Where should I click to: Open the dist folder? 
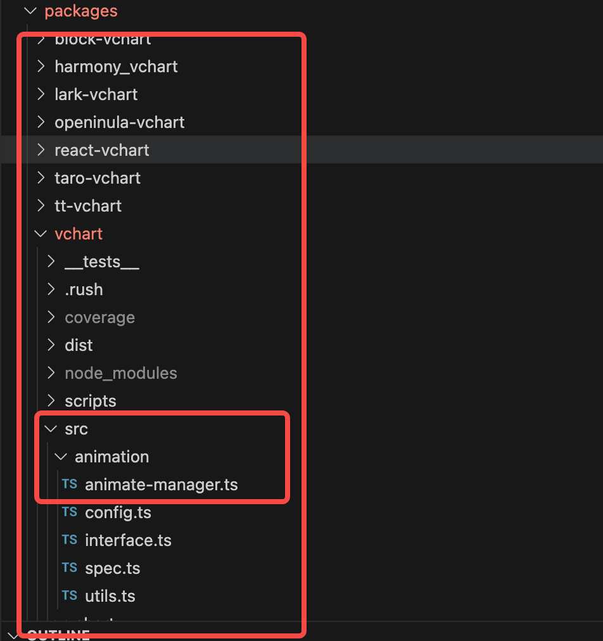point(79,345)
